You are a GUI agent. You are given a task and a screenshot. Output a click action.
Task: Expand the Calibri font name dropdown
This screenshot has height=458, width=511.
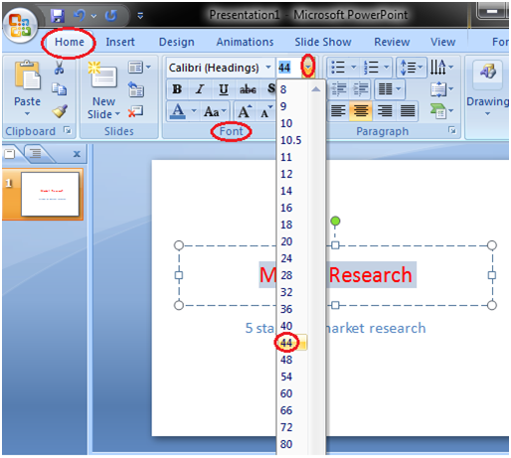coord(267,68)
